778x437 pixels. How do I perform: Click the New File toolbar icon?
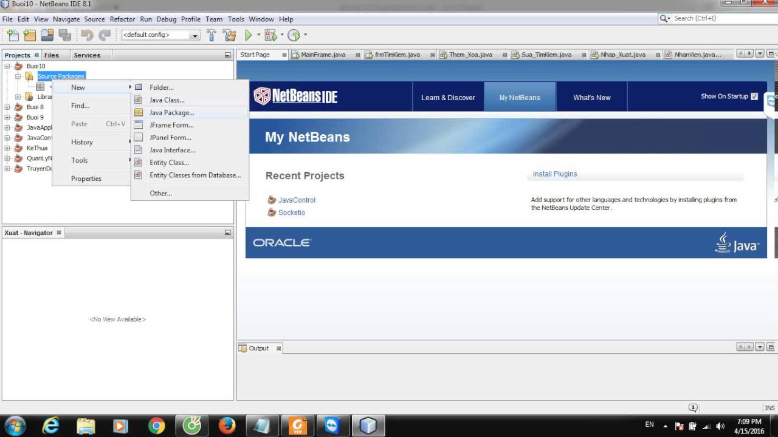pyautogui.click(x=13, y=35)
